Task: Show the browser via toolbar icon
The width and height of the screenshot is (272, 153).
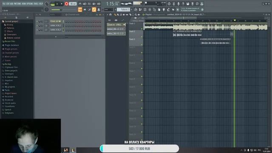Action: click(154, 10)
